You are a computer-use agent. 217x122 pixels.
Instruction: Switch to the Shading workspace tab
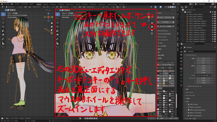(78, 4)
